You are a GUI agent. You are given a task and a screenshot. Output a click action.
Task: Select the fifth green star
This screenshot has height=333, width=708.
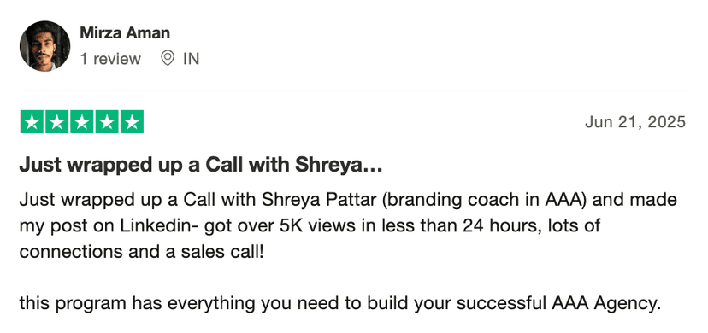132,121
